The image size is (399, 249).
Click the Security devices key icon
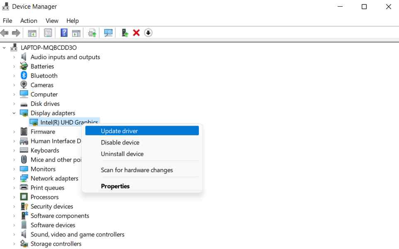pyautogui.click(x=24, y=206)
